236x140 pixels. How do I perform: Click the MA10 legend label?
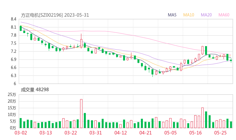point(188,15)
